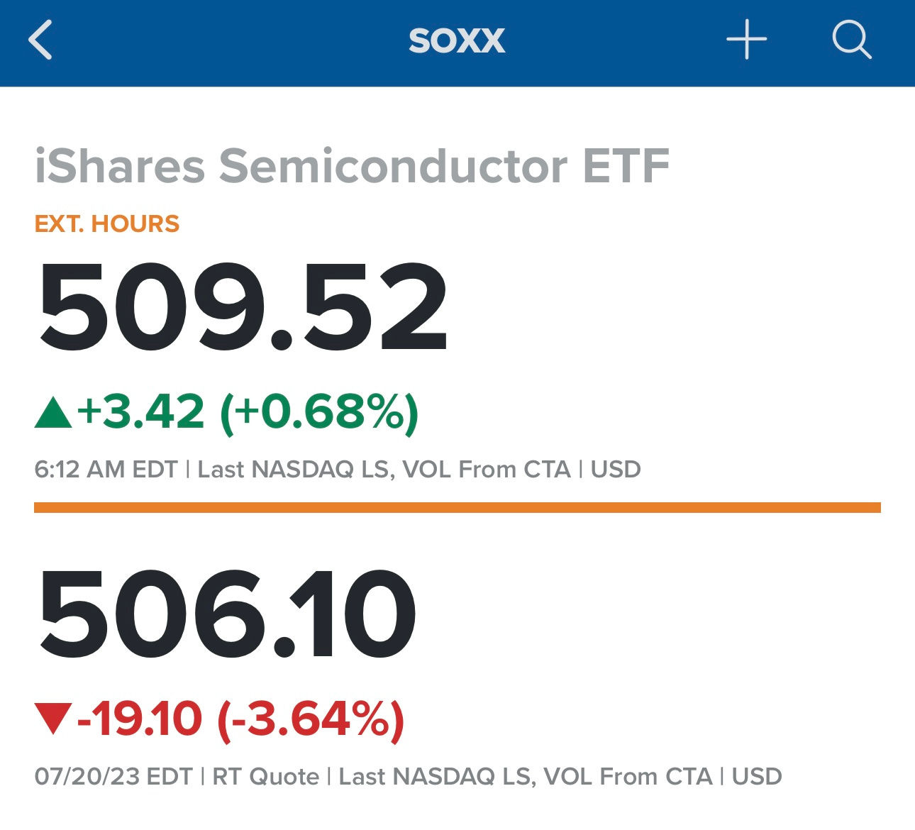The height and width of the screenshot is (830, 915).
Task: Tap the orange EXT. HOURS label
Action: (x=107, y=224)
